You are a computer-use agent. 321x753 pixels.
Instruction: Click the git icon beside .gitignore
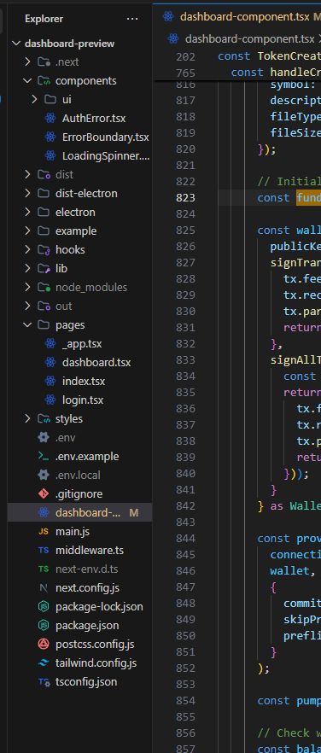[x=44, y=493]
